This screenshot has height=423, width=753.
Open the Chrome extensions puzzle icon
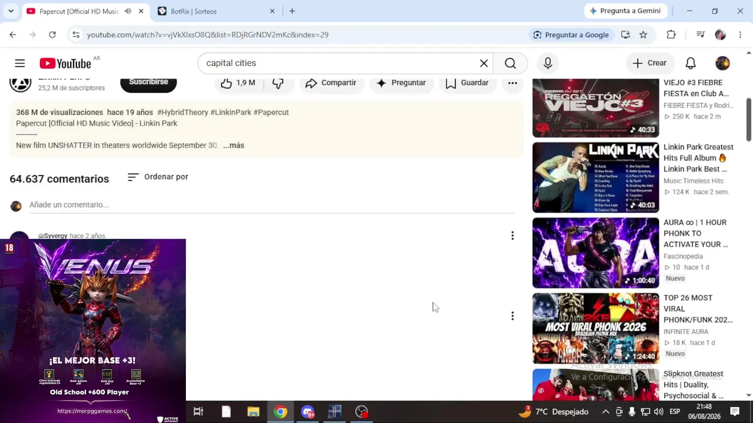pyautogui.click(x=671, y=35)
